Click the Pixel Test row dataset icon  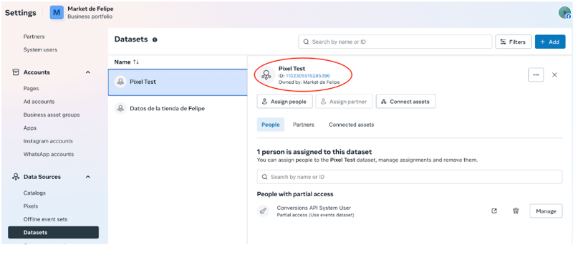(x=120, y=82)
